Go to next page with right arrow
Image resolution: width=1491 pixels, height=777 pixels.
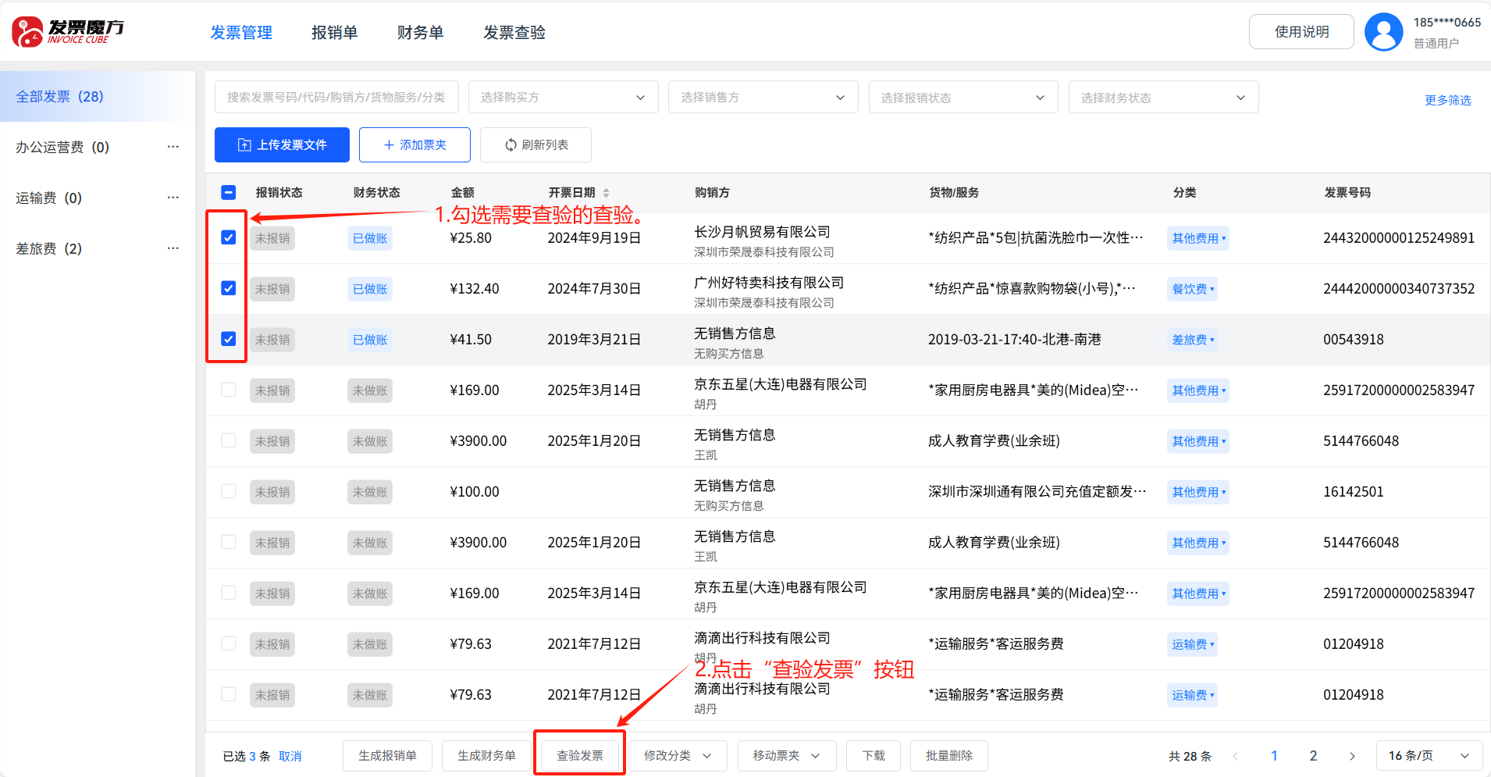(1352, 756)
